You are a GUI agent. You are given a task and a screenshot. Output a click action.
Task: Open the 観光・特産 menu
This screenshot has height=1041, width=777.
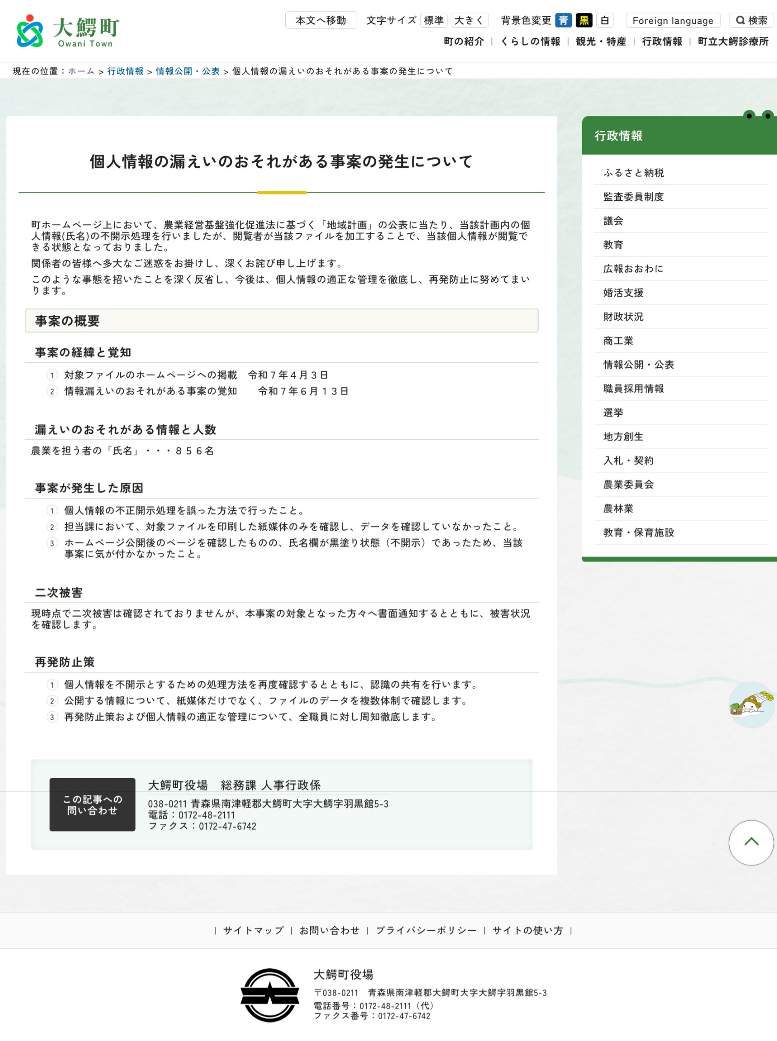[x=601, y=42]
